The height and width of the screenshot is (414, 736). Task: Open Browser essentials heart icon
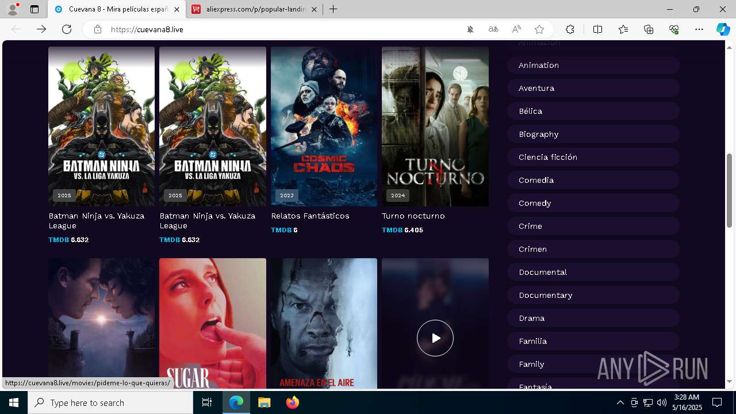(674, 29)
